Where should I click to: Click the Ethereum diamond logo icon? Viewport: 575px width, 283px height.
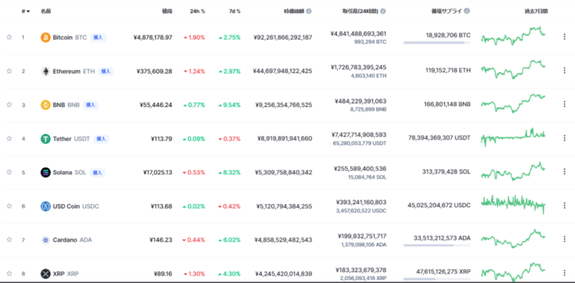click(x=46, y=71)
